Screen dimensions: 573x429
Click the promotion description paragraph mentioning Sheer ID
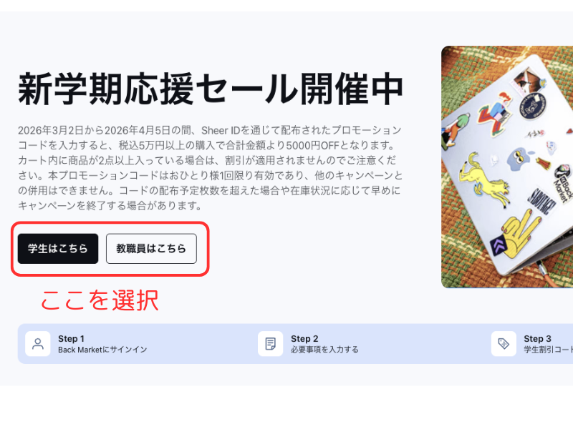pyautogui.click(x=210, y=168)
